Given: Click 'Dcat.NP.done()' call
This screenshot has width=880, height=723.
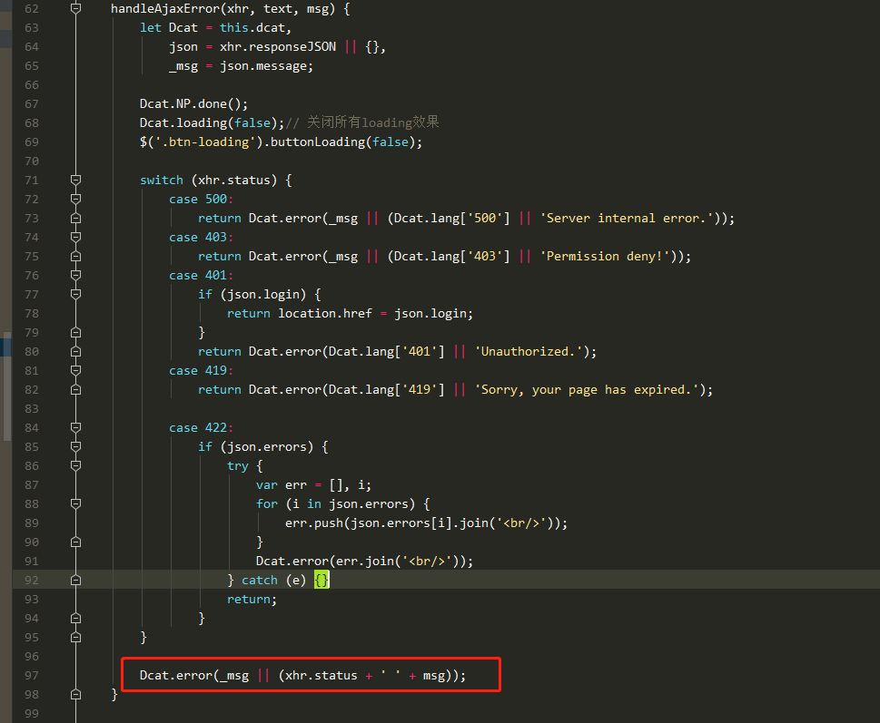Looking at the screenshot, I should [x=190, y=104].
